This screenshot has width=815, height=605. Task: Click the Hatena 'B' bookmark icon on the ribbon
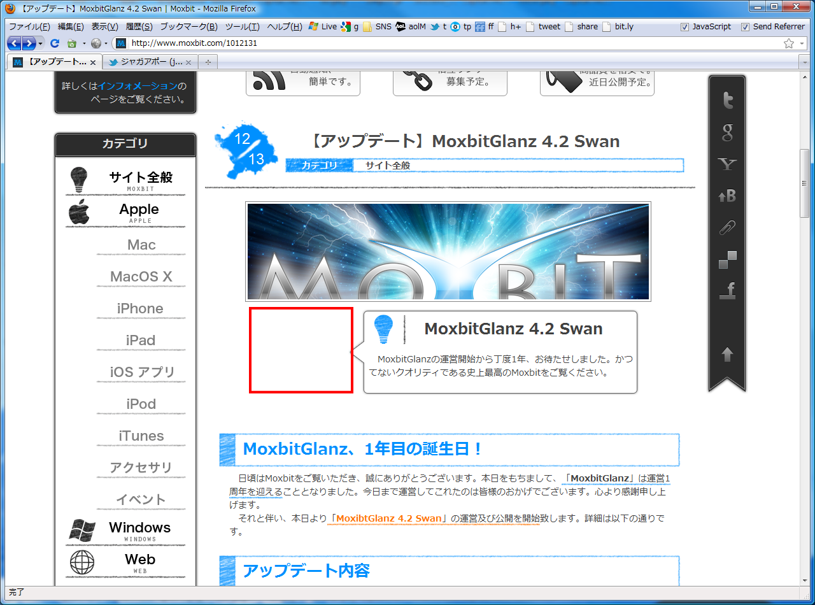tap(727, 196)
